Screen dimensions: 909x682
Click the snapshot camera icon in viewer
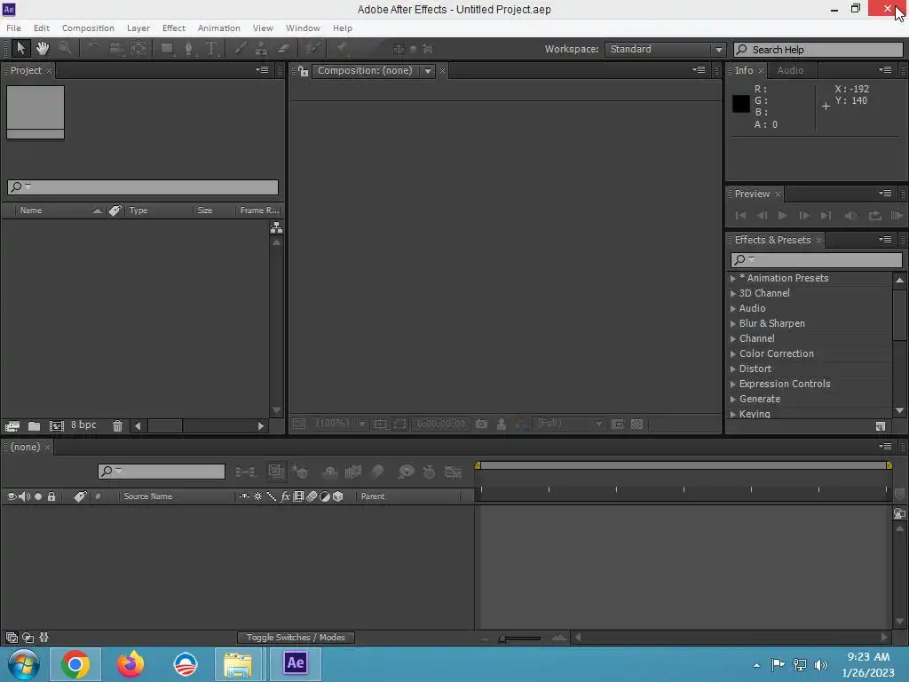click(x=481, y=424)
